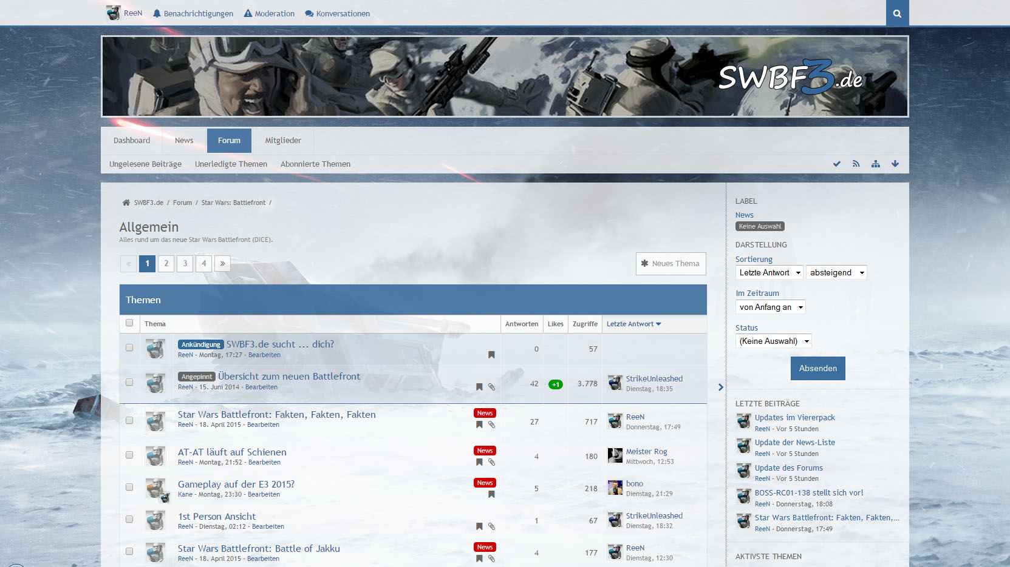Click News label on 'AT-AT läuft auf Schienen'
The image size is (1010, 567).
pyautogui.click(x=485, y=451)
